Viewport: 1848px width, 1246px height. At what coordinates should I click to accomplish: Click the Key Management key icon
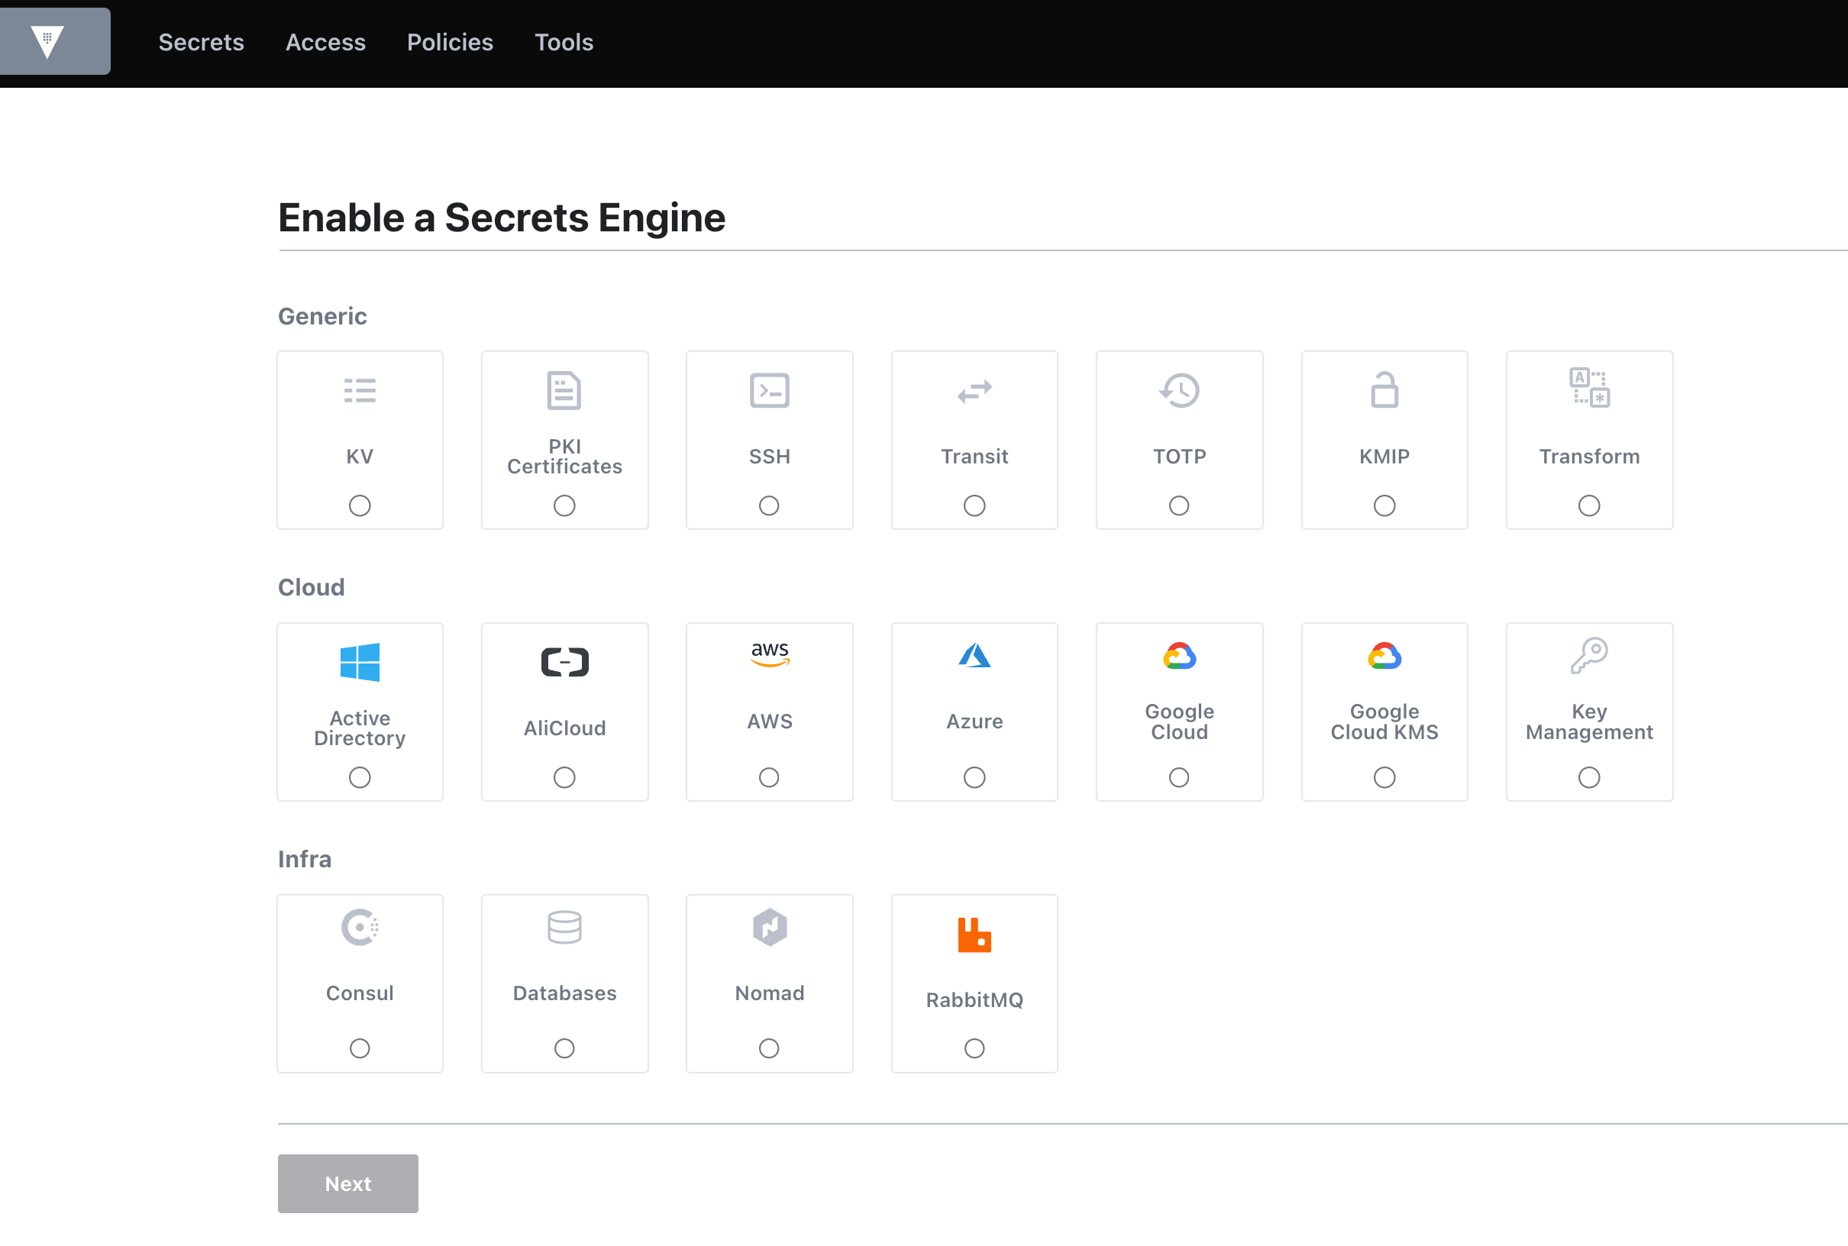[x=1590, y=656]
